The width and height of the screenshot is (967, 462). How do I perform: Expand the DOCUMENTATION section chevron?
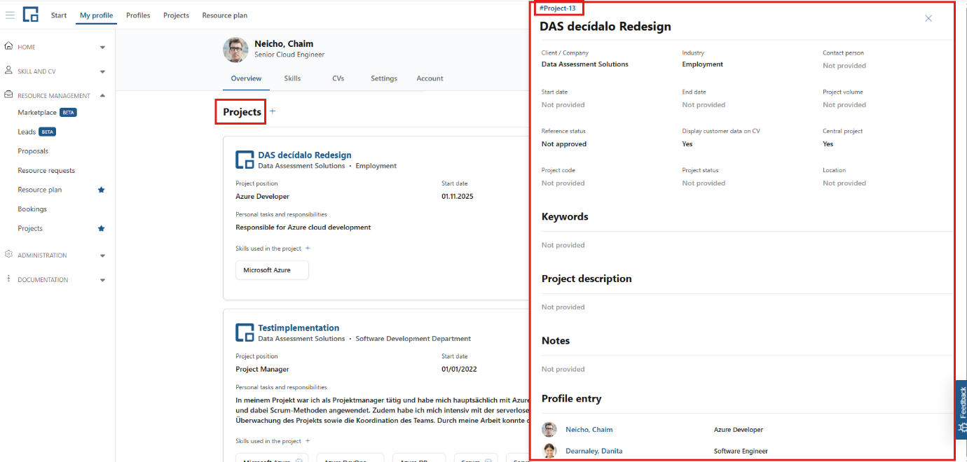[102, 280]
